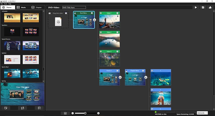This screenshot has height=116, width=215.
Task: Open the Chapter Menu node options icon
Action: [143, 71]
